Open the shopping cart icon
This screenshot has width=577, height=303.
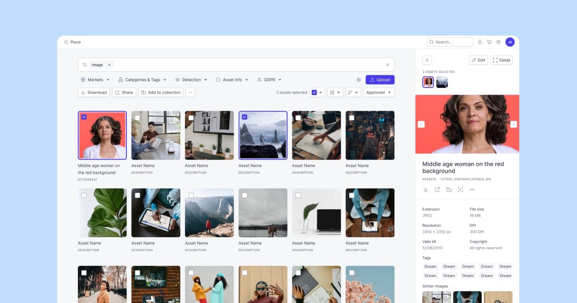pyautogui.click(x=489, y=42)
